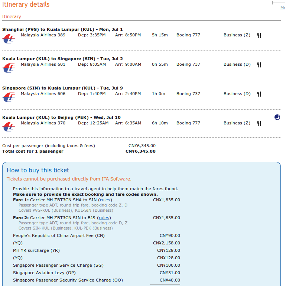Screen dimensions: 286x286
Task: Open rules link for Fare 1
Action: (104, 200)
